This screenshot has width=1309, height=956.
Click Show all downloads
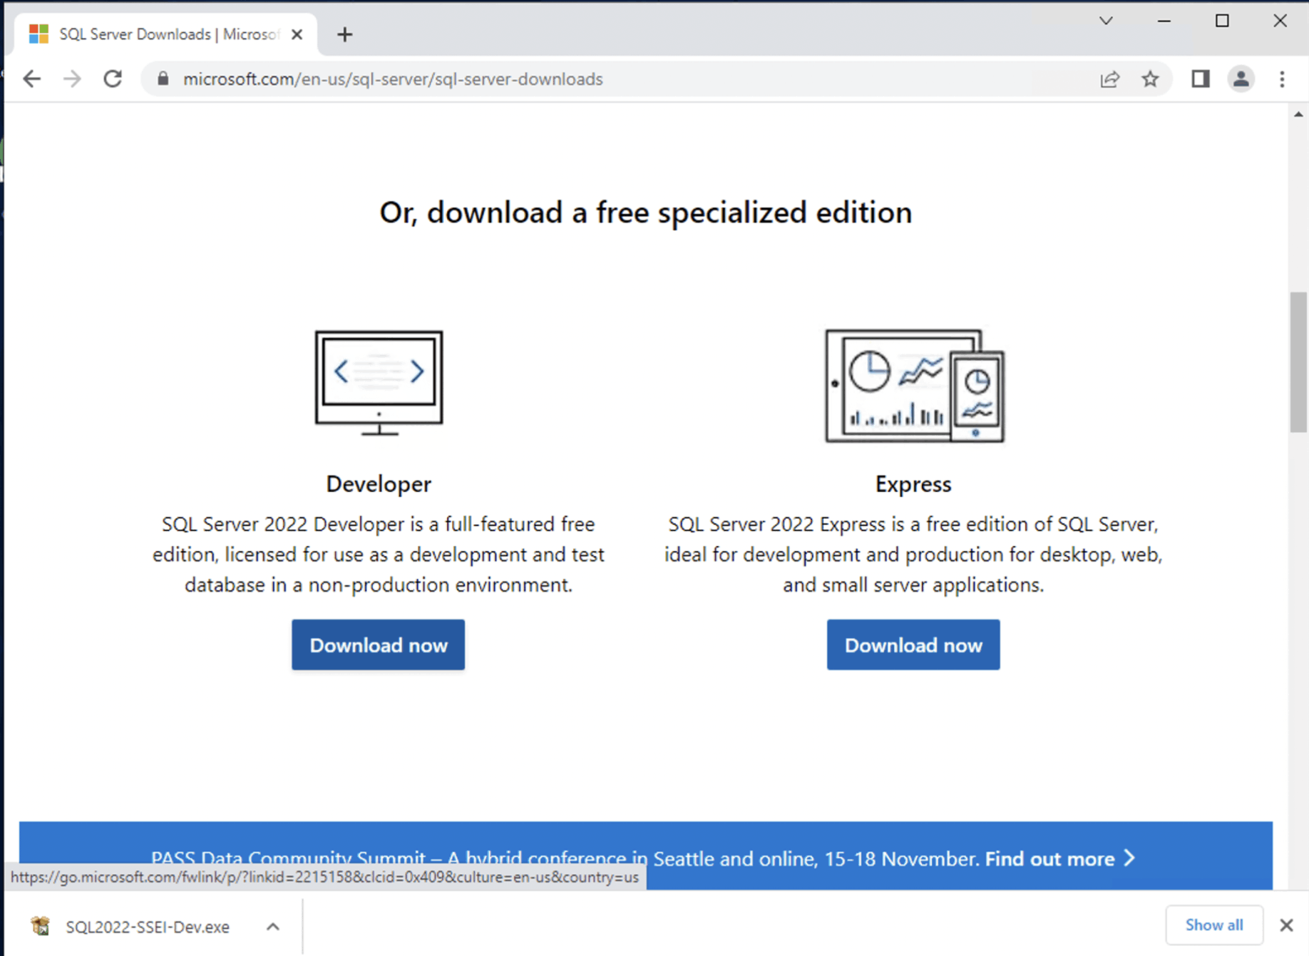(x=1213, y=925)
